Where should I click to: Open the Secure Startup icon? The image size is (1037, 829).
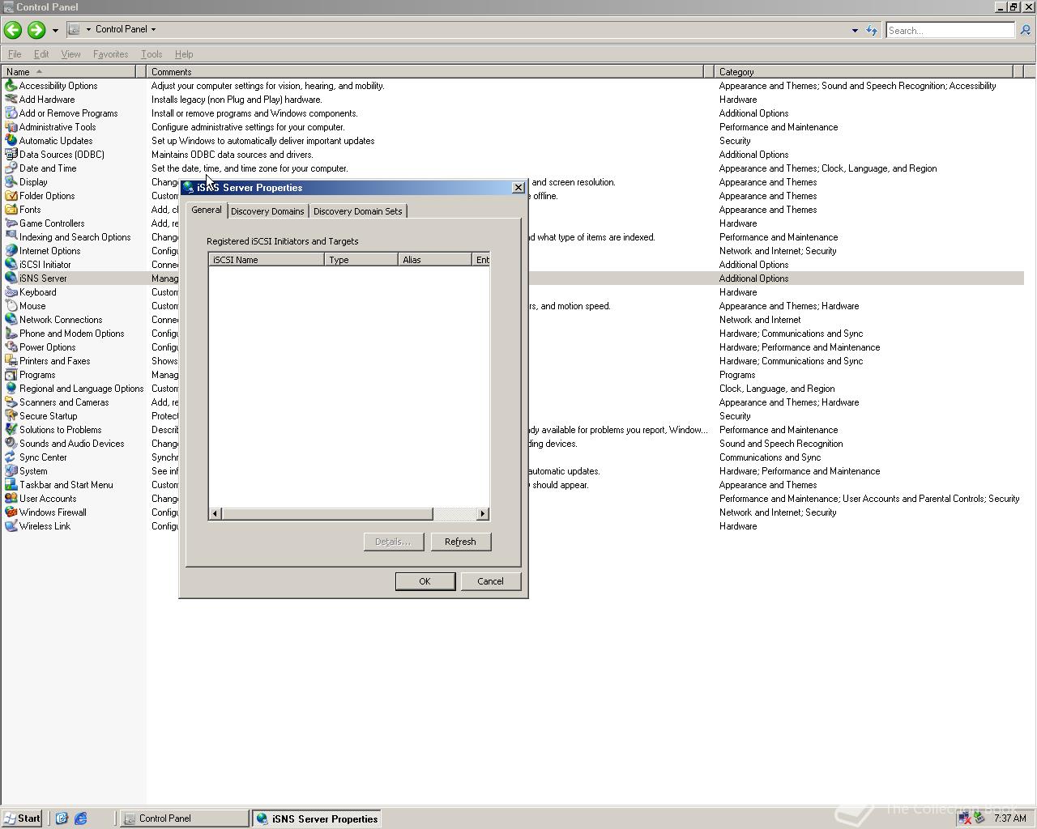[11, 416]
